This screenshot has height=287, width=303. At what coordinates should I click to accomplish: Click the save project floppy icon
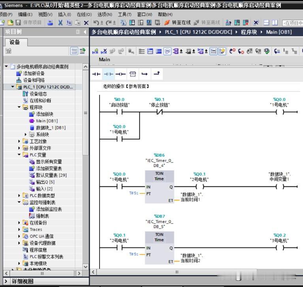tap(18, 23)
